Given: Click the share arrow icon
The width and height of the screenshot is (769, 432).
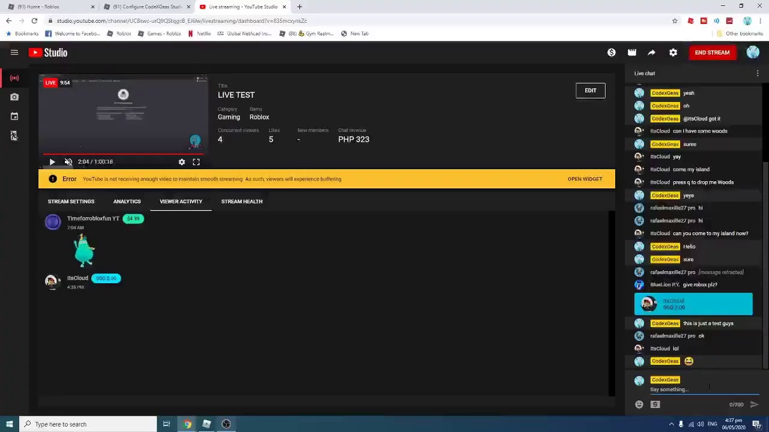Looking at the screenshot, I should click(x=652, y=53).
